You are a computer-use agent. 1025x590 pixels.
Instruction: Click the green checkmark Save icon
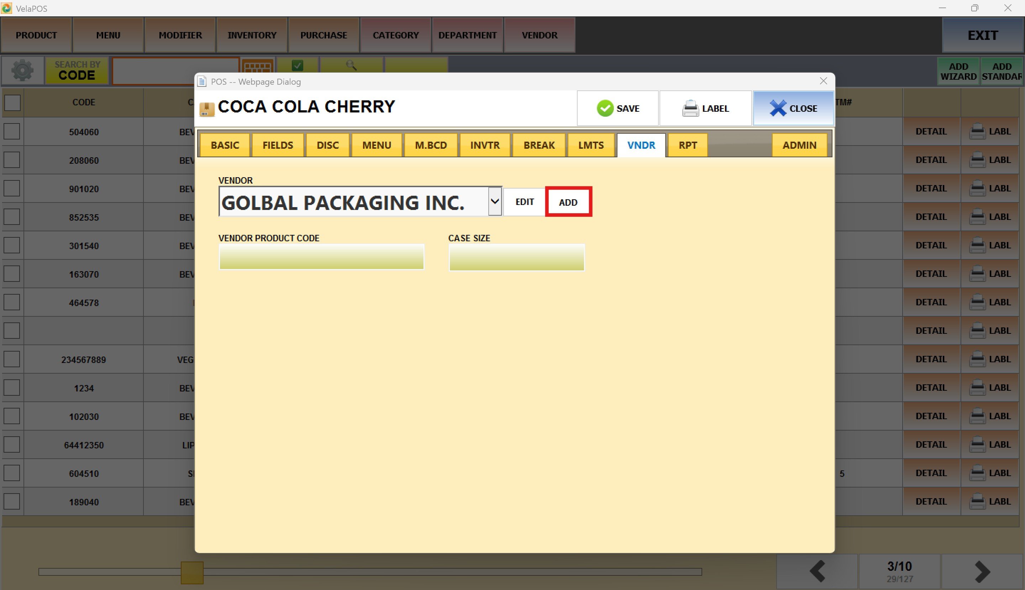[605, 108]
